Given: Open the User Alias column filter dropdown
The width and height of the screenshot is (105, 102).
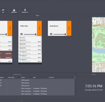Looking at the screenshot, I should [x=19, y=77].
